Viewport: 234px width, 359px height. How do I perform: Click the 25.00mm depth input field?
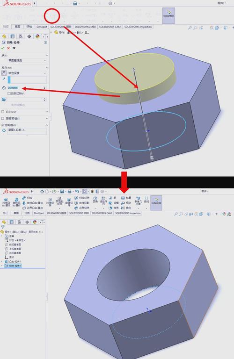[25, 88]
